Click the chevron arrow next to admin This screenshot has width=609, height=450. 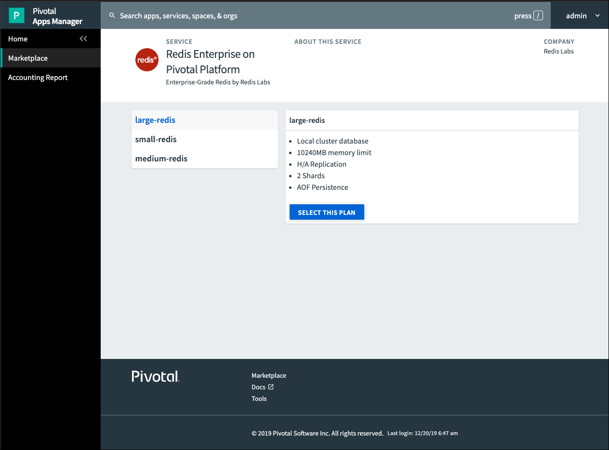(597, 16)
